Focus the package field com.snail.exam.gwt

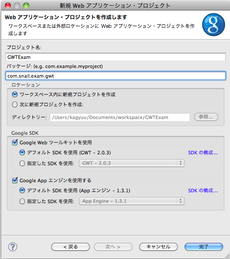(x=115, y=76)
